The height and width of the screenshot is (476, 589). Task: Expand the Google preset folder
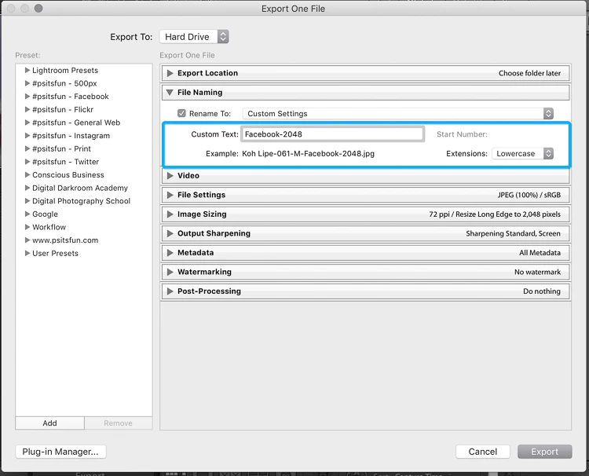pyautogui.click(x=27, y=214)
